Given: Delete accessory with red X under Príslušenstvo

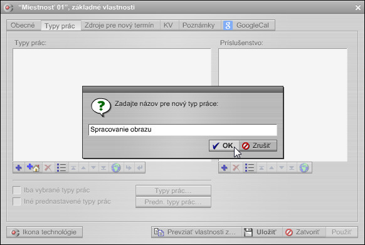Looking at the screenshot, I should pos(236,167).
